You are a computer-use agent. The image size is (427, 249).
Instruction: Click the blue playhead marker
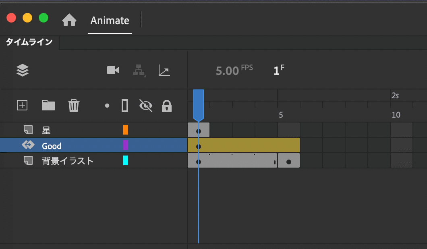pos(199,105)
